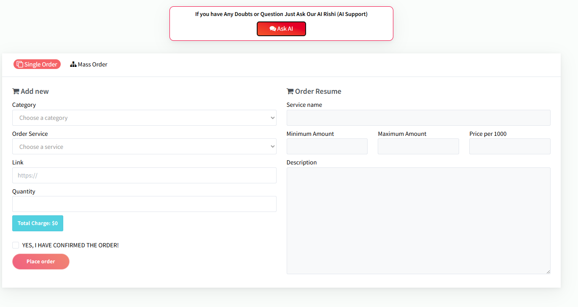Click the Maximum Amount field
578x307 pixels.
tap(418, 146)
